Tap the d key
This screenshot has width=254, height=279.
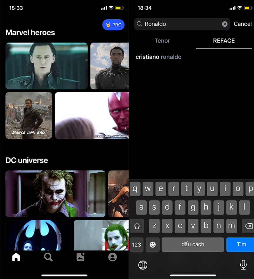(x=167, y=207)
